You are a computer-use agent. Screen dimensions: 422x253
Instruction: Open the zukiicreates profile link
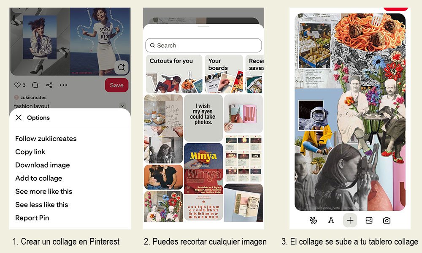coord(33,97)
